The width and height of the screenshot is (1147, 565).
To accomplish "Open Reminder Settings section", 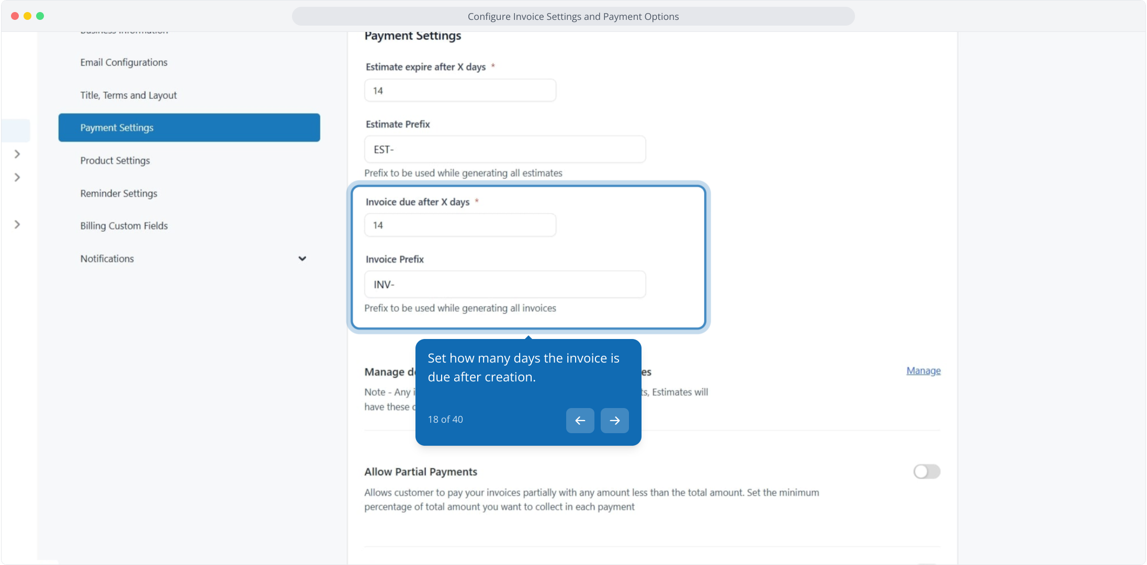I will (118, 194).
